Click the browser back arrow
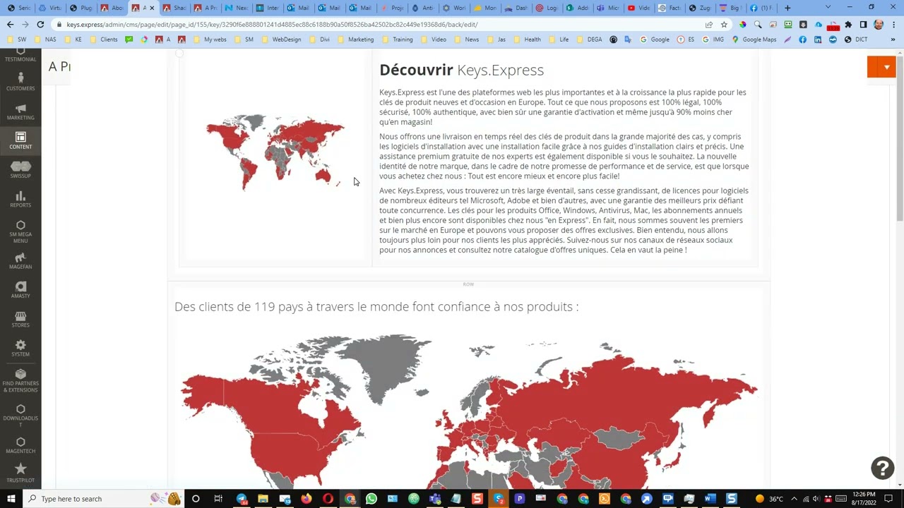This screenshot has width=904, height=508. click(10, 24)
